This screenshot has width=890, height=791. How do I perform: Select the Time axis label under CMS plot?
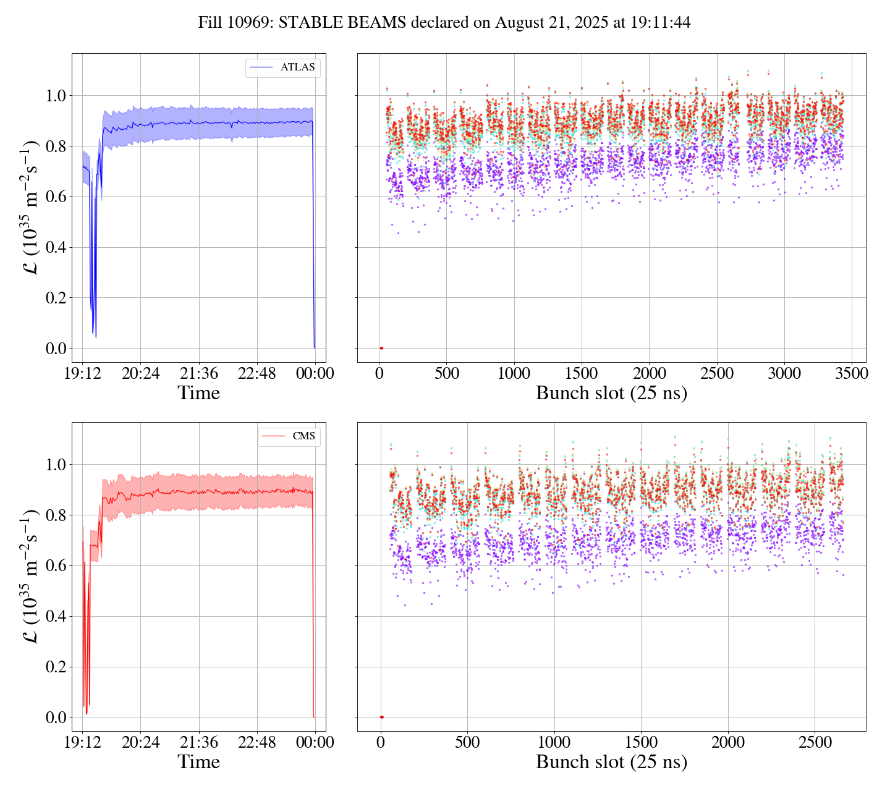(x=198, y=762)
